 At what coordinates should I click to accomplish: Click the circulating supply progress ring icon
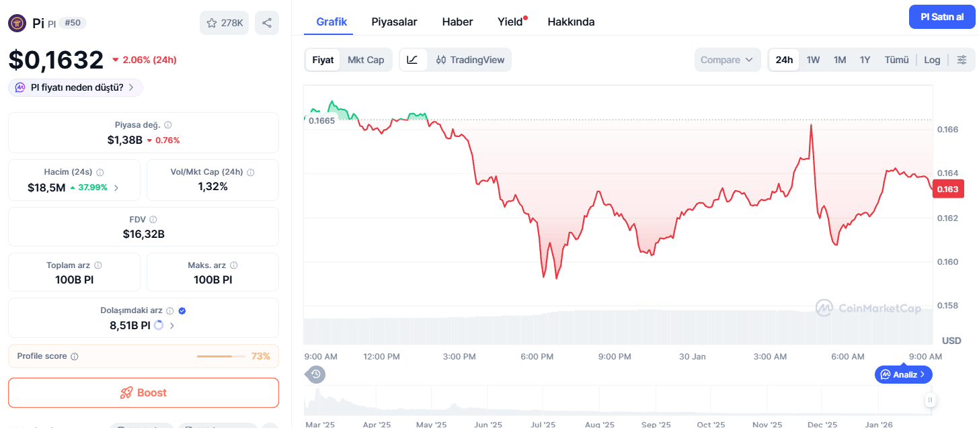(159, 325)
